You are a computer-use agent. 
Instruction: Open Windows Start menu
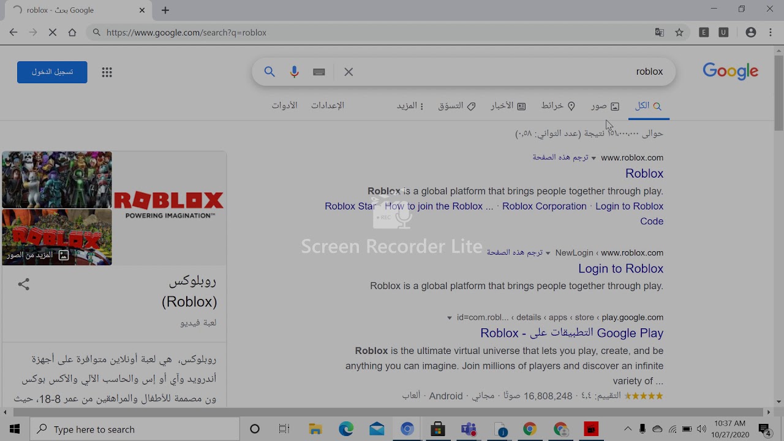coord(15,429)
